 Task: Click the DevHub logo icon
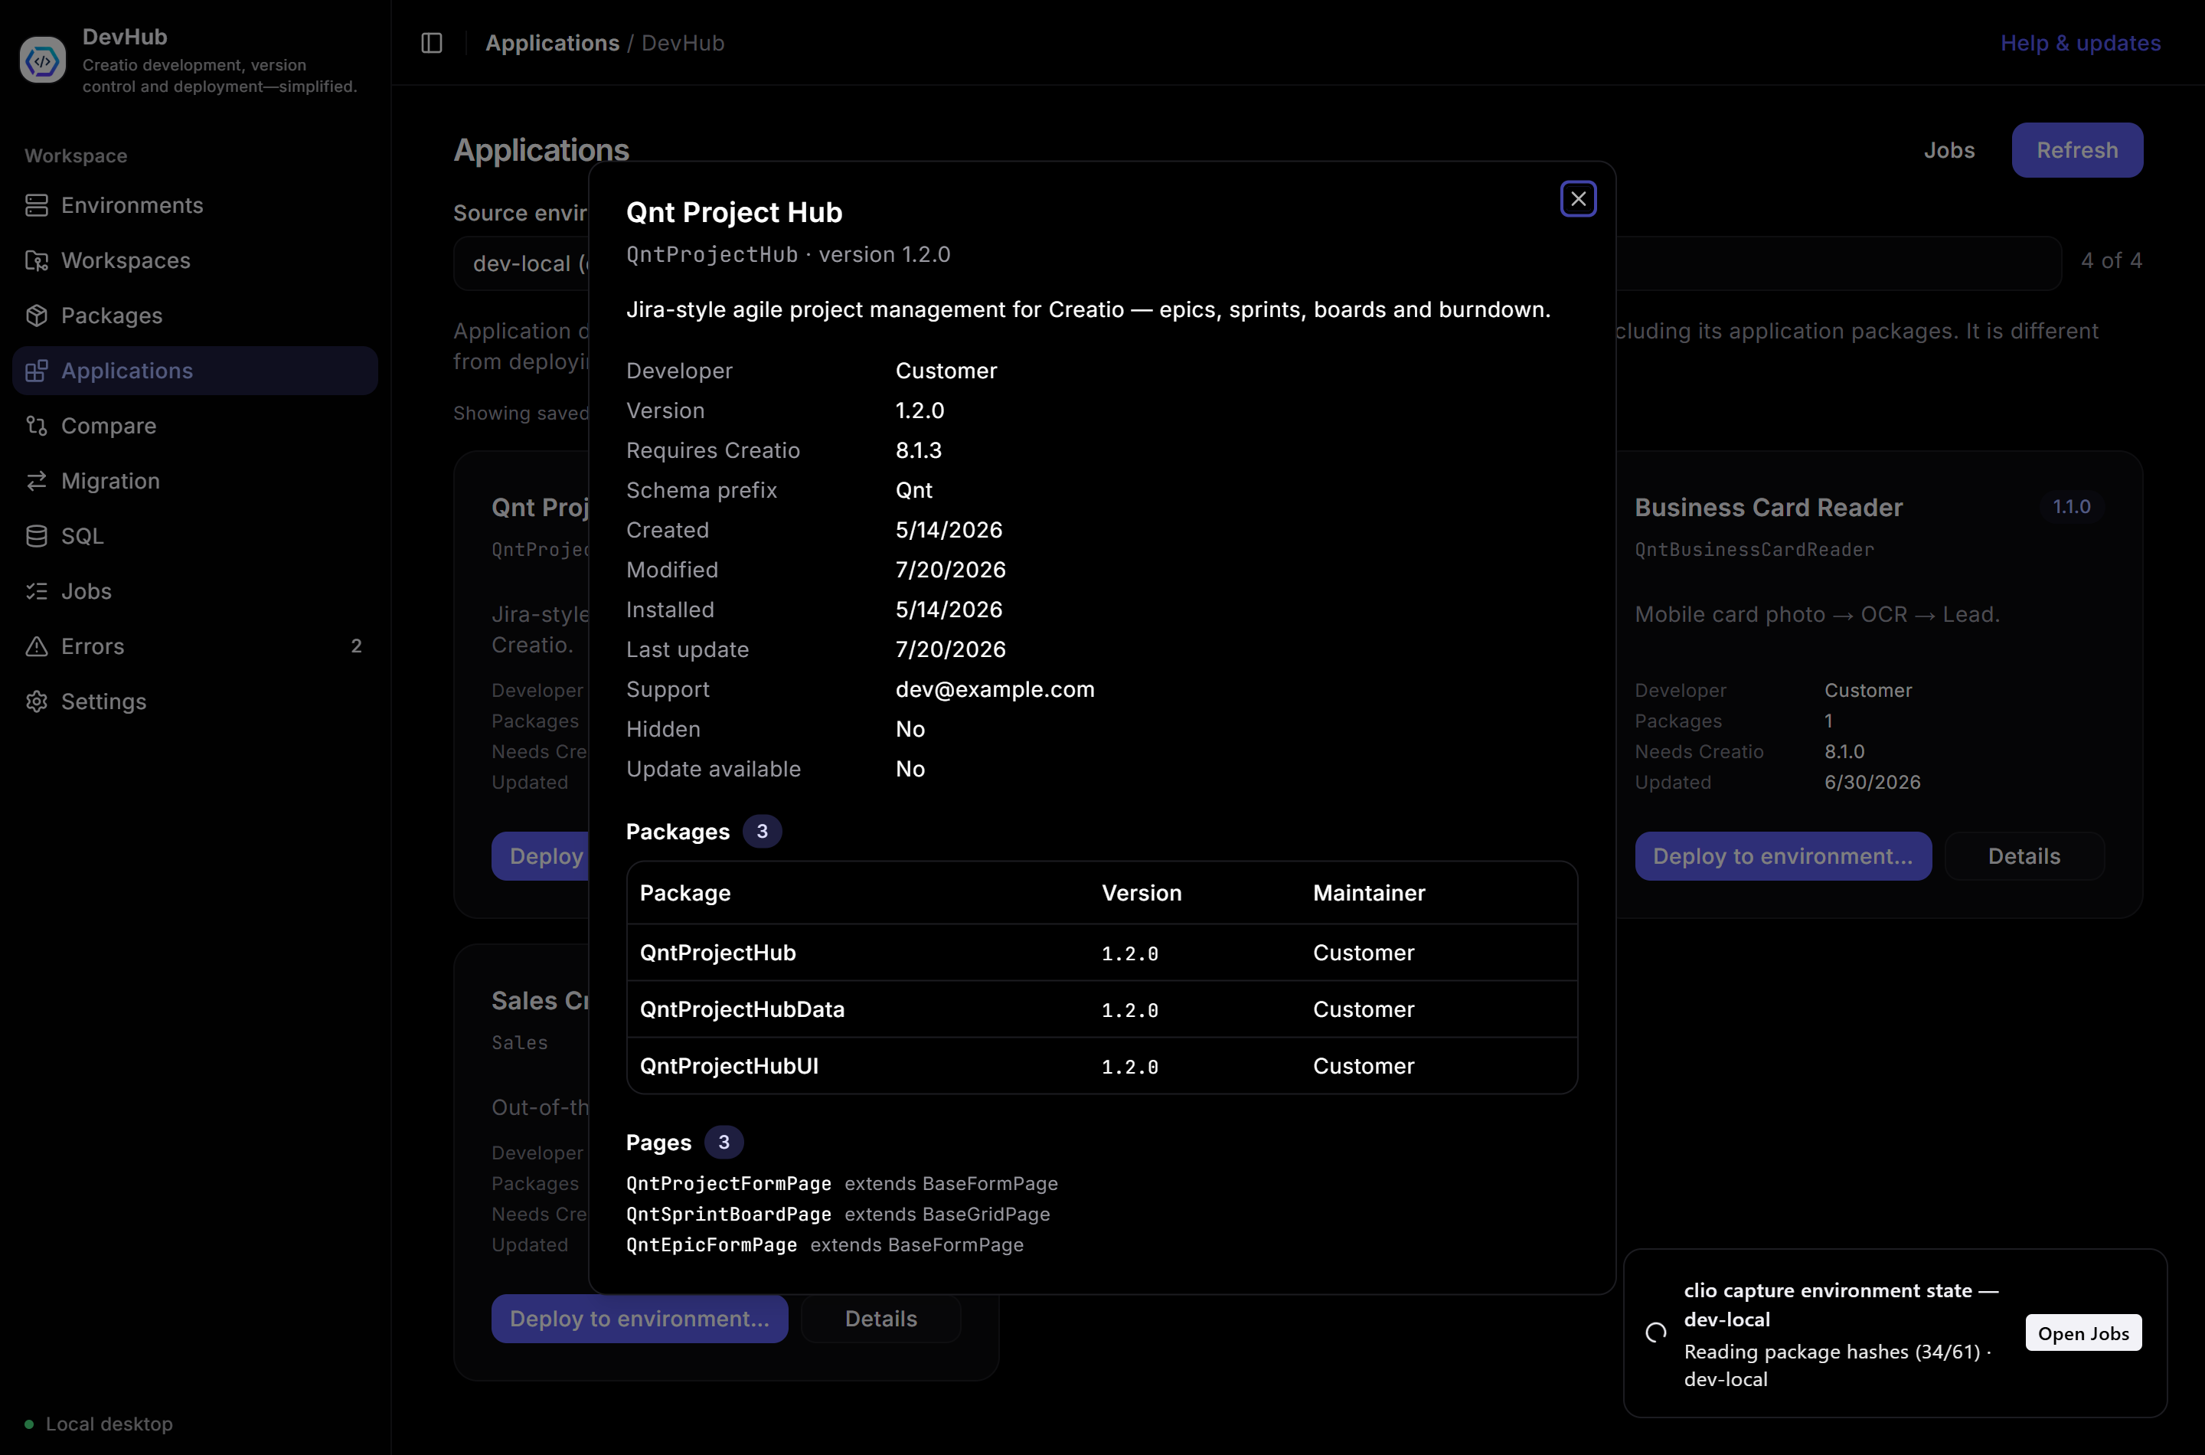point(43,60)
